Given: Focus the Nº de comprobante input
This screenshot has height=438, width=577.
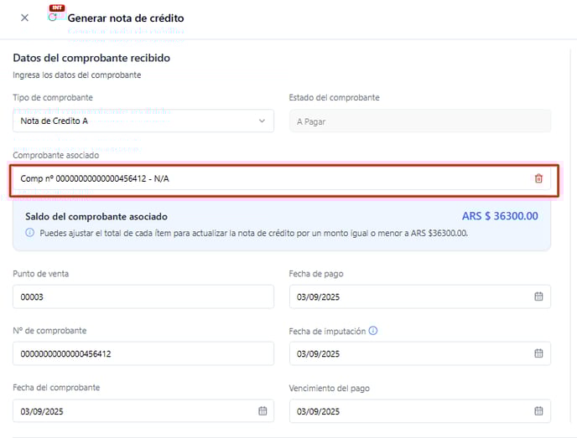Looking at the screenshot, I should 143,353.
